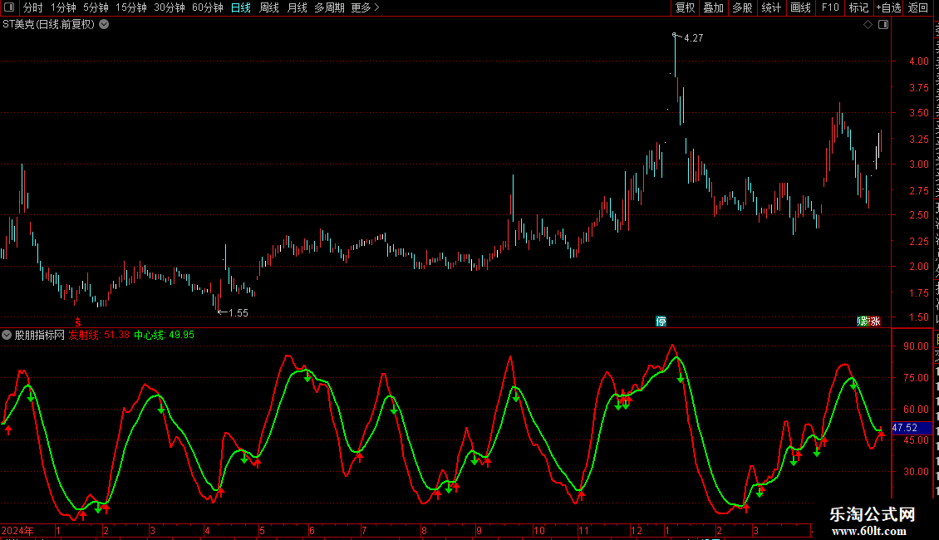Select the 1分钟 period tab
Viewport: 939px width, 540px height.
tap(63, 7)
